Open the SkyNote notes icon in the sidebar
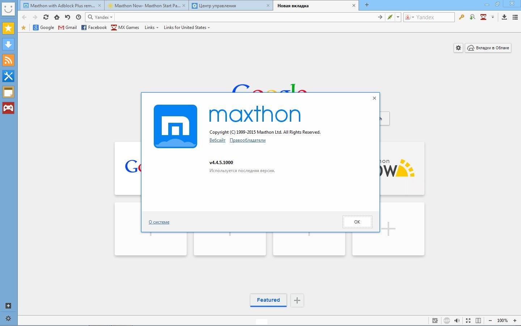This screenshot has height=326, width=521. [x=8, y=92]
